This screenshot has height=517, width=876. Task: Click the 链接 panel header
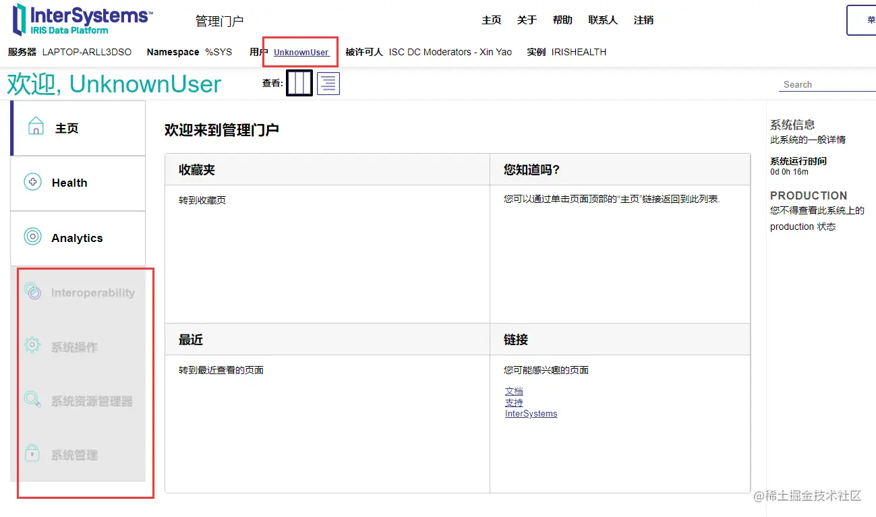[620, 339]
